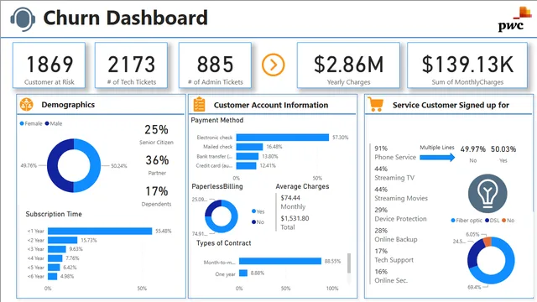This screenshot has width=537, height=302.
Task: Select the Male legend marker
Action: click(47, 123)
